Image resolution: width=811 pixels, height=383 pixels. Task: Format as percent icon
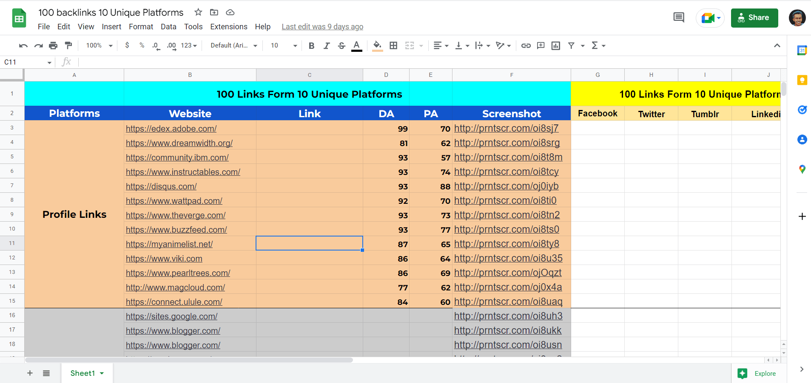[x=142, y=45]
